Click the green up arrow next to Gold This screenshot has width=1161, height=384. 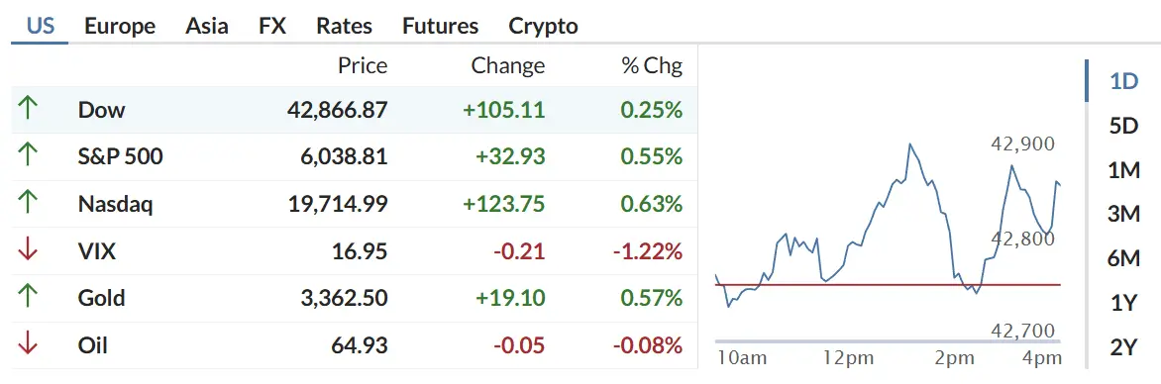tap(28, 298)
